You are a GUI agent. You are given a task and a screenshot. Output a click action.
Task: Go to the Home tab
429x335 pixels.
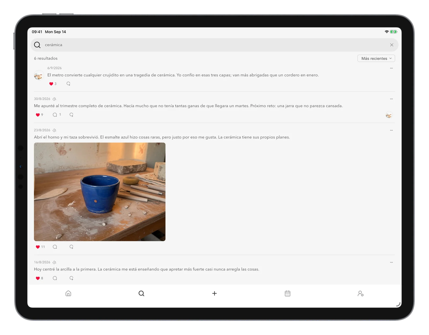tap(68, 293)
